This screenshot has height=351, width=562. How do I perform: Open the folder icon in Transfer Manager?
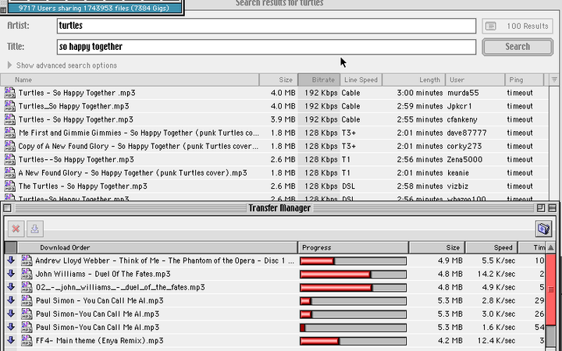click(x=543, y=229)
